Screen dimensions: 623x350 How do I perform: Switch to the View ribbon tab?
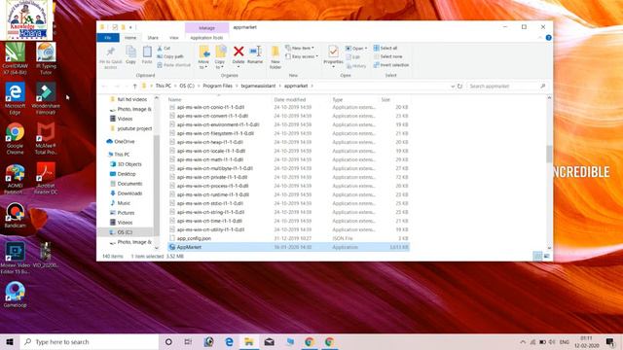tap(174, 38)
